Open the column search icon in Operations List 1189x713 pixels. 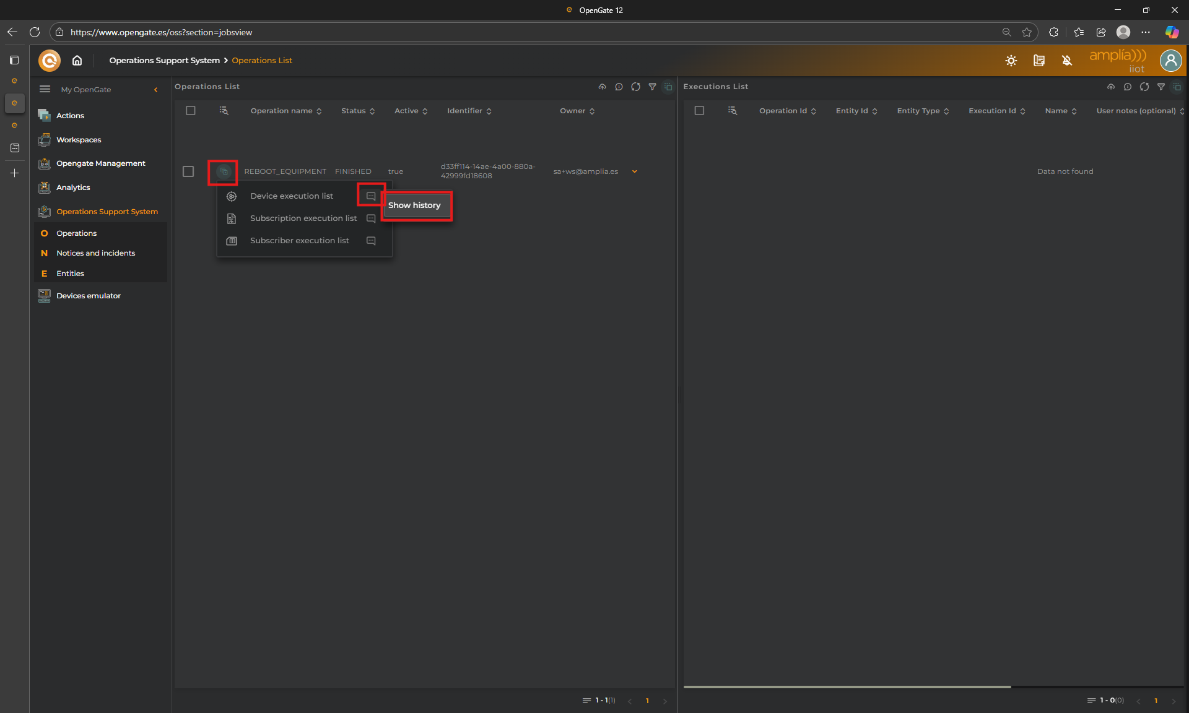click(224, 111)
